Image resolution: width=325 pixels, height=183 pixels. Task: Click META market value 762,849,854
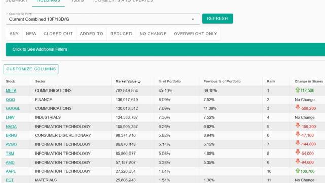[x=126, y=90]
